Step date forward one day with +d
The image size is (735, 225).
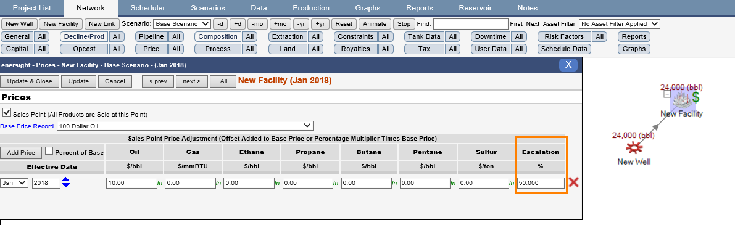coord(238,24)
